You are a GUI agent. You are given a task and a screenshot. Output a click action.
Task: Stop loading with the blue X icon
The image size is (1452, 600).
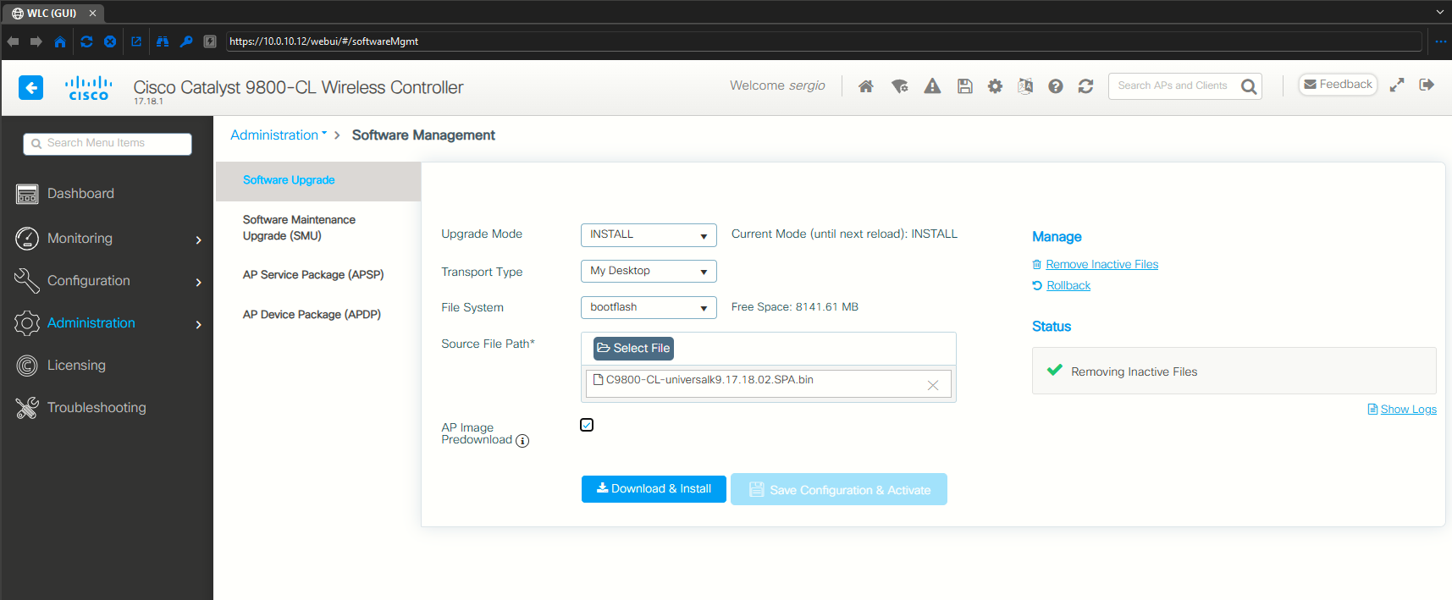click(110, 41)
